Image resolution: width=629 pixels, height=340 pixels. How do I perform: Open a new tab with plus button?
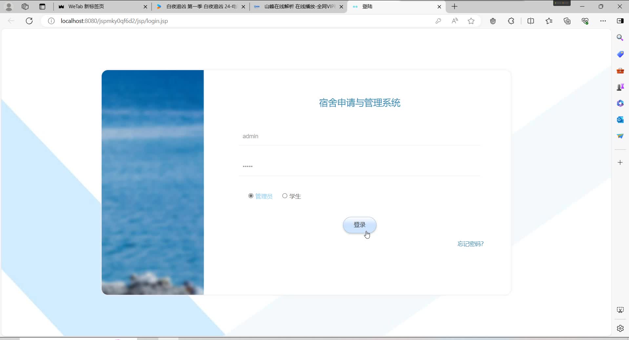coord(455,7)
